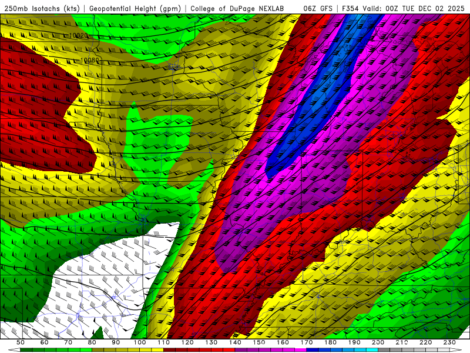The height and width of the screenshot is (353, 470).
Task: Click the 'F354' forecast hour text
Action: pos(351,8)
